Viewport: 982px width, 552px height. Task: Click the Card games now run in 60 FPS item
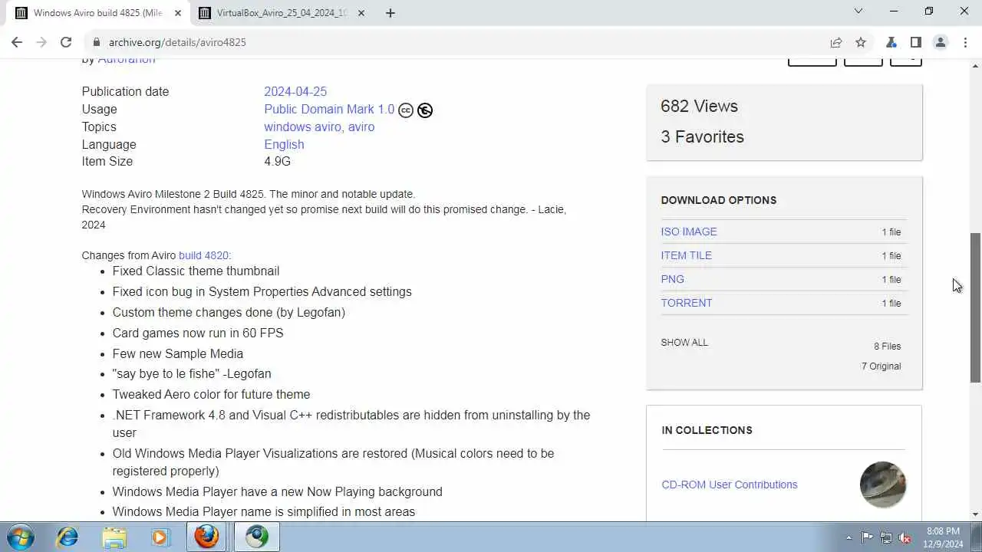click(198, 333)
